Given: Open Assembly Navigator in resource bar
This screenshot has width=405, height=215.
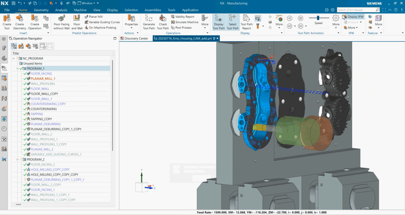Looking at the screenshot, I should (x=4, y=48).
